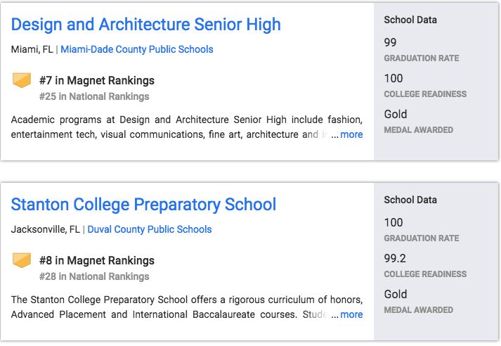
Task: Click School Data heading in Stanton College card
Action: pyautogui.click(x=410, y=200)
